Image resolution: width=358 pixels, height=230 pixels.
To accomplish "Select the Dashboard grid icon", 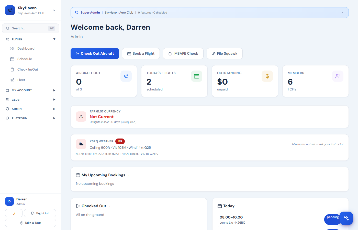I will point(12,48).
